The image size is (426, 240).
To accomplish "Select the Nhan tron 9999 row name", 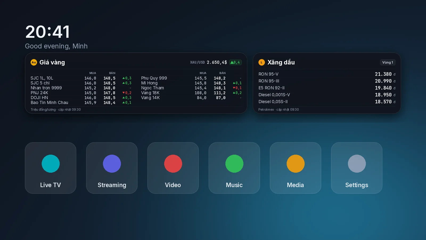I will 46,88.
